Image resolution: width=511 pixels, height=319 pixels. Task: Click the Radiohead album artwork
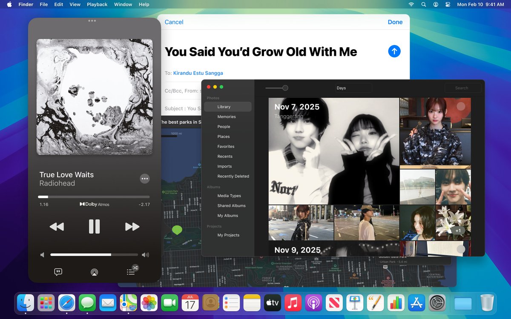95,97
